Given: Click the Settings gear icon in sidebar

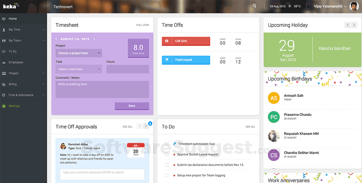Looking at the screenshot, I should (4, 106).
